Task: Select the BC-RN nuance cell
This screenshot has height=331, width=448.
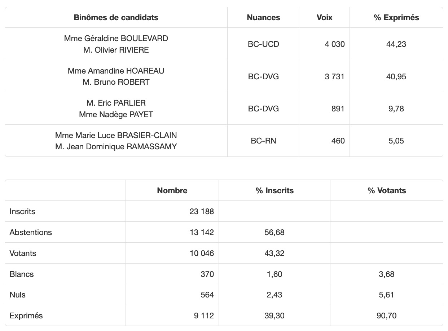Action: [263, 141]
